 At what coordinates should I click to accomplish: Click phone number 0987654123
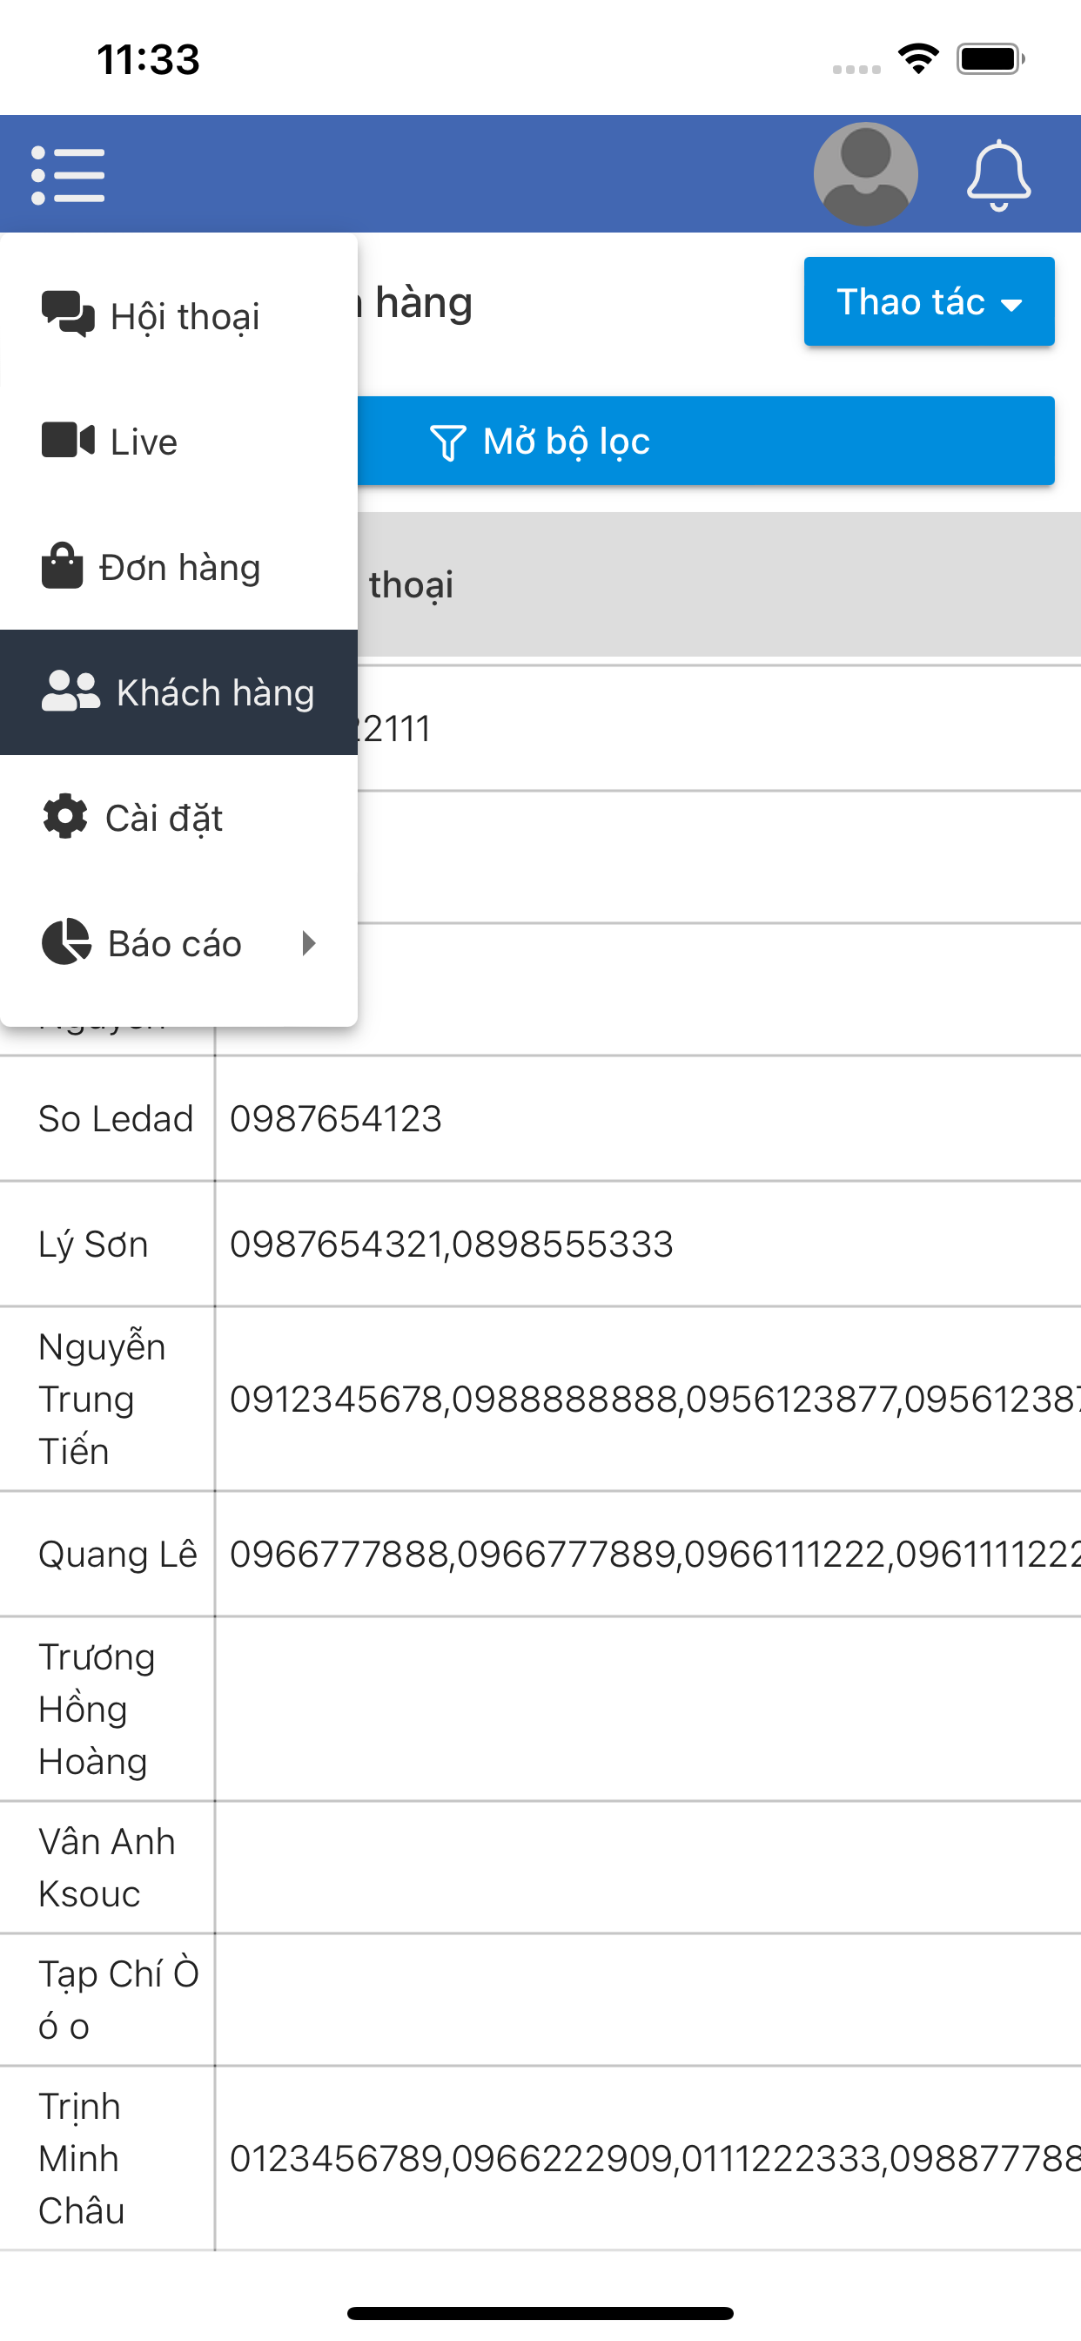pos(335,1119)
